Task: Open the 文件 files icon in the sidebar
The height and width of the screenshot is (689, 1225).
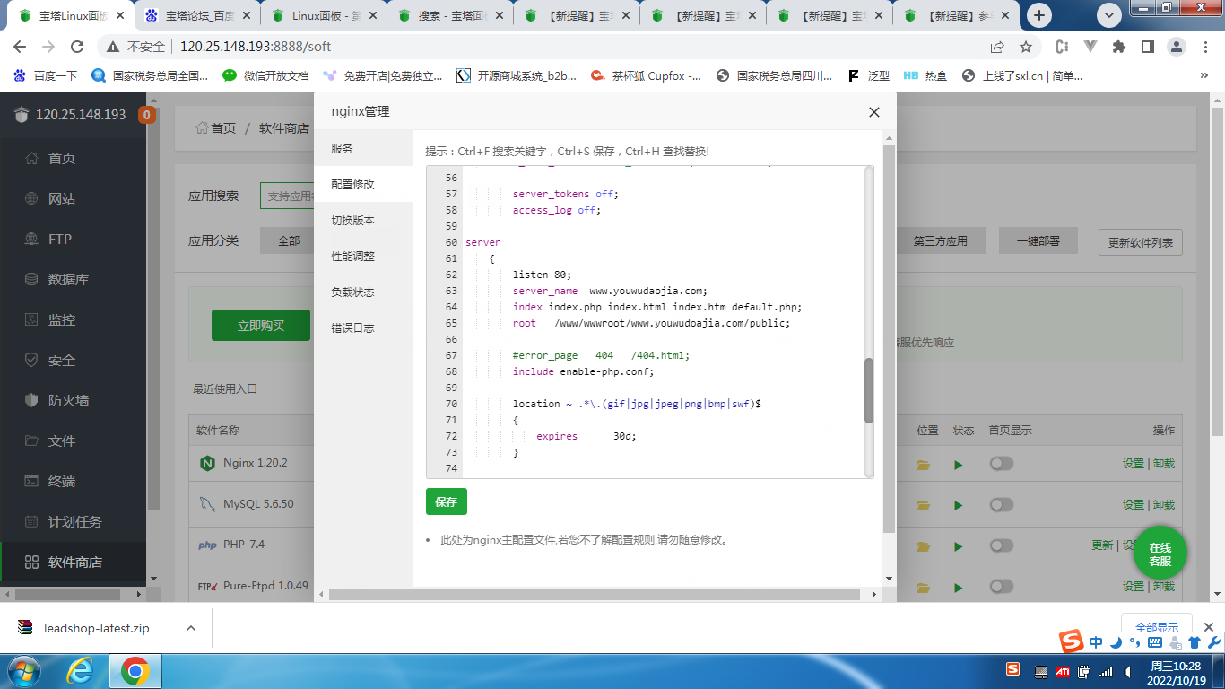Action: 32,441
